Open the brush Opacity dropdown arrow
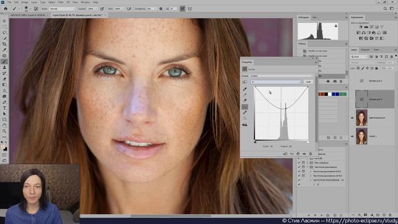 (x=96, y=9)
